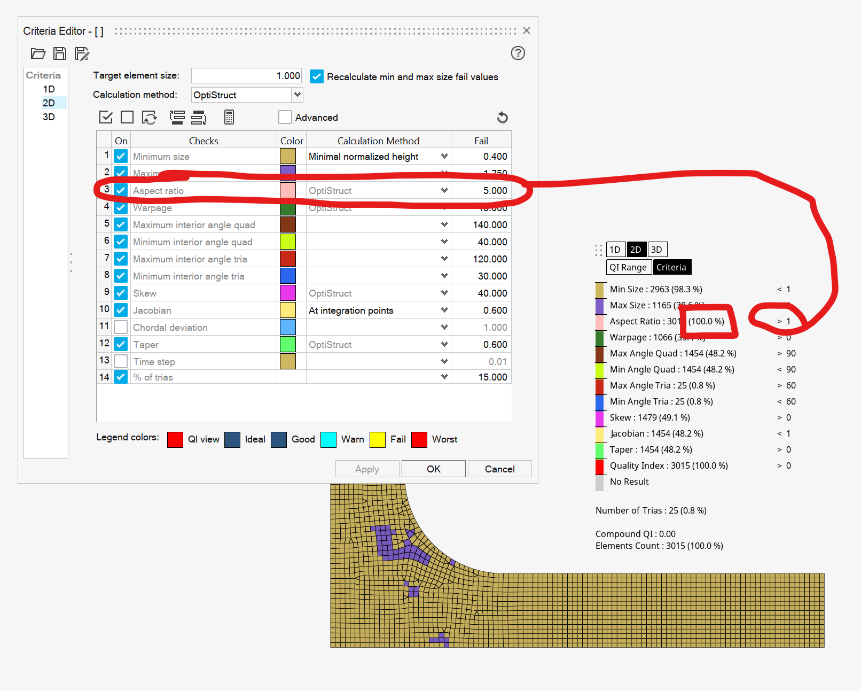
Task: Click the OK button
Action: (x=434, y=469)
